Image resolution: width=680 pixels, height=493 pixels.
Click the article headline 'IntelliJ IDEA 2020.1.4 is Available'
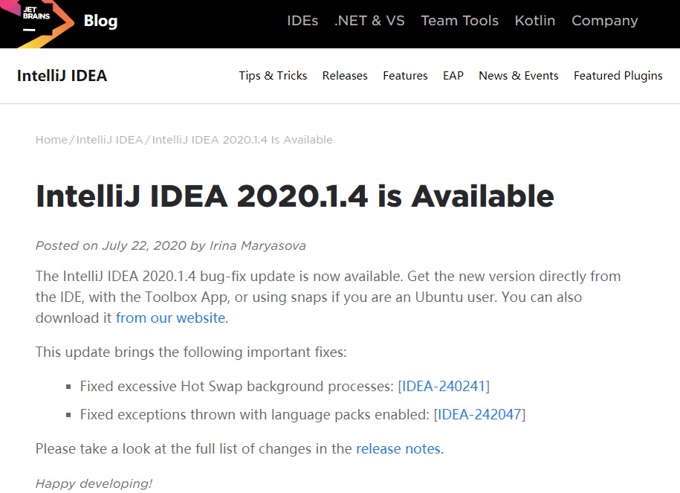295,196
